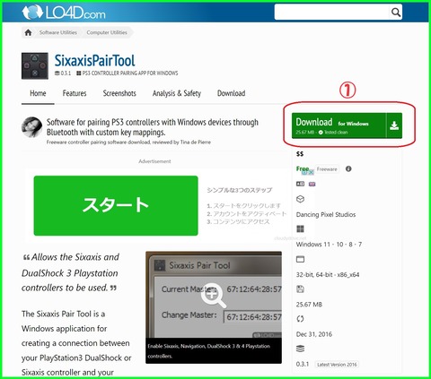Open the Software Utilities breadcrumb

coord(58,32)
